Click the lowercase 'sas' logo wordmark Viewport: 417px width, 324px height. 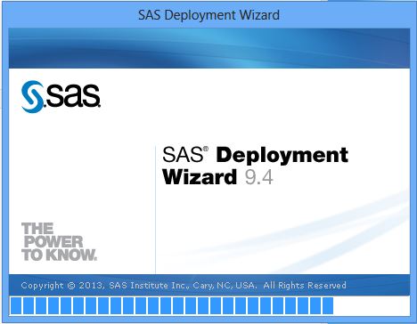pyautogui.click(x=72, y=95)
